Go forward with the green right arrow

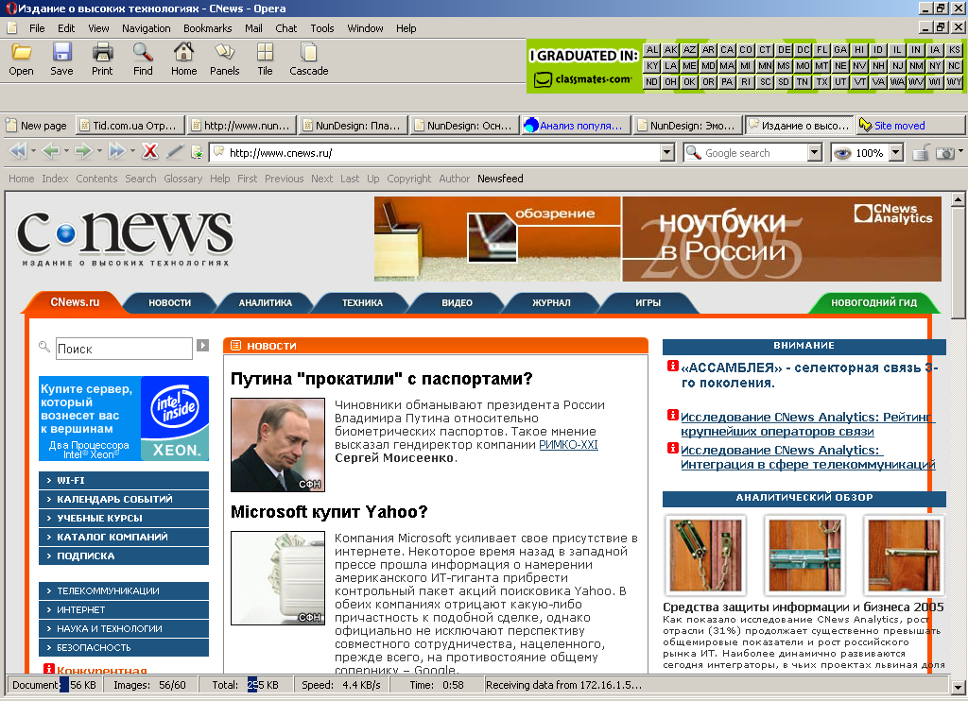pyautogui.click(x=83, y=151)
